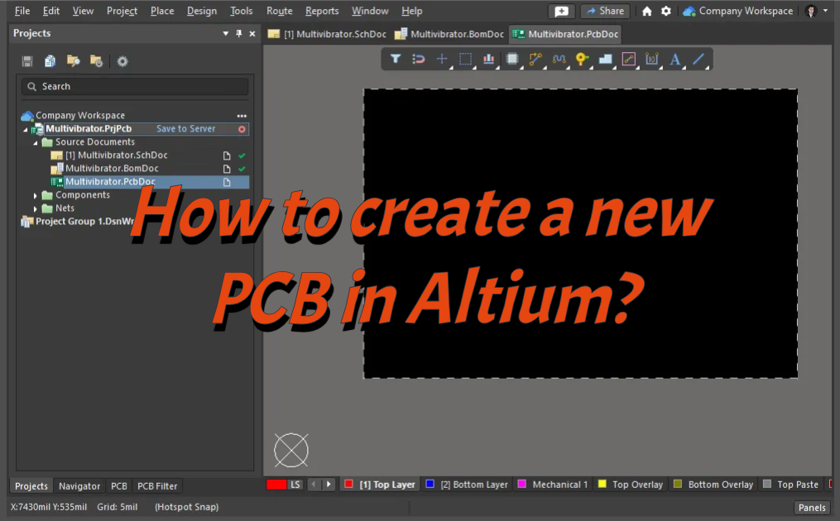The height and width of the screenshot is (521, 840).
Task: Select the Mechanical 1 layer tab
Action: (x=553, y=485)
